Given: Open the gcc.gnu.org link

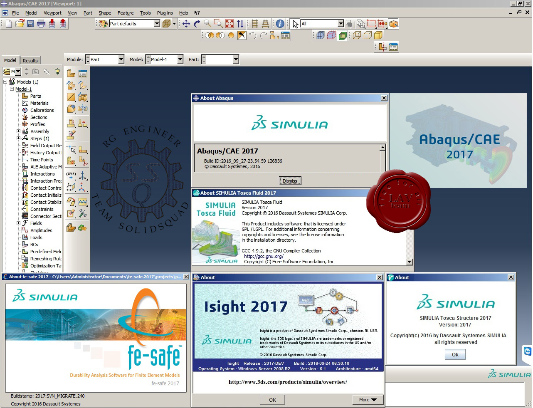Looking at the screenshot, I should pyautogui.click(x=264, y=256).
